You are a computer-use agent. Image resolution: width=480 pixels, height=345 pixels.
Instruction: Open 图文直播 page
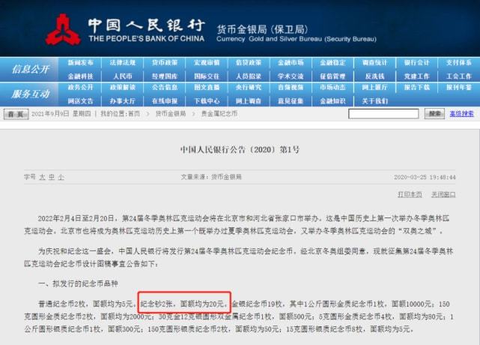pos(207,88)
